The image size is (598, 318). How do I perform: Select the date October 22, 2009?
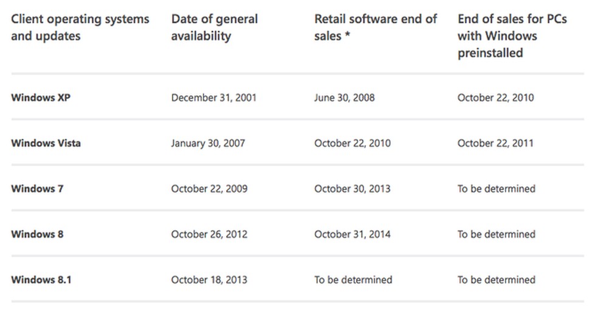point(209,189)
